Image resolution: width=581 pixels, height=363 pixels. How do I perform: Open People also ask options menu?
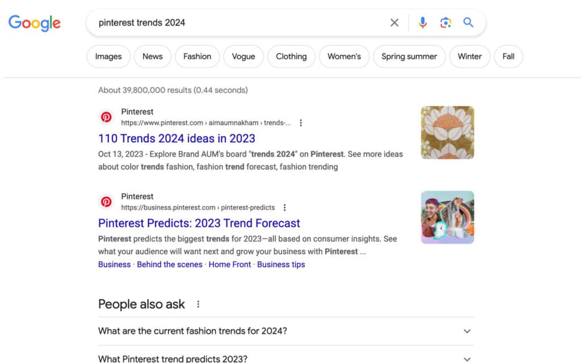(x=198, y=304)
